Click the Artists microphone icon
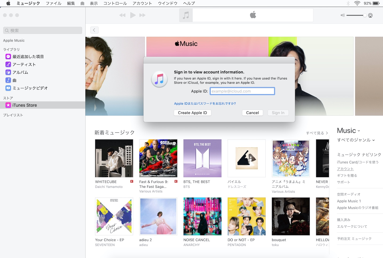The height and width of the screenshot is (258, 383). click(x=8, y=64)
